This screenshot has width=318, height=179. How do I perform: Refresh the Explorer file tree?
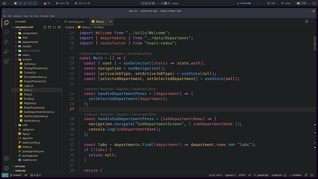tap(55, 27)
